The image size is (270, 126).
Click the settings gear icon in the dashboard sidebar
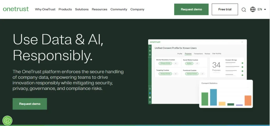coord(150,98)
